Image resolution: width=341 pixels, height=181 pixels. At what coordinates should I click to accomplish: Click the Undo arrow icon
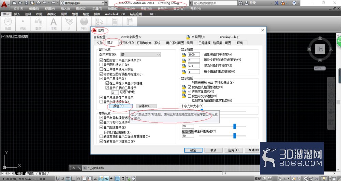coord(44,3)
